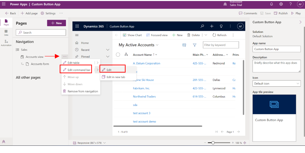Open the ellipsis next to Accounts view
Viewport: 305px width, 153px height.
[64, 56]
